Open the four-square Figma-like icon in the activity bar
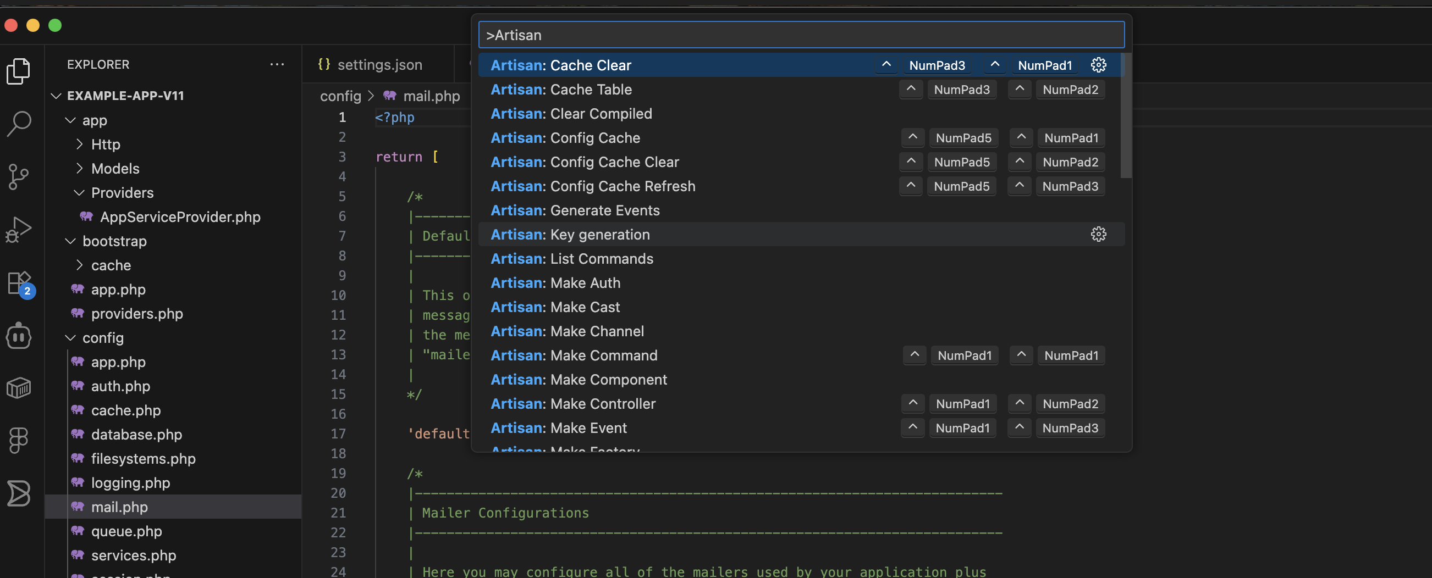Image resolution: width=1432 pixels, height=578 pixels. point(18,440)
